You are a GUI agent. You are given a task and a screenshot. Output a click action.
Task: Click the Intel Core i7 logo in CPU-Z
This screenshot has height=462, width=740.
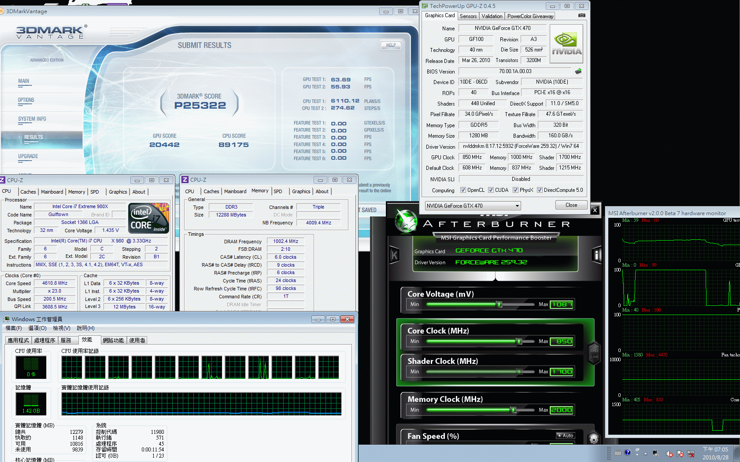click(x=149, y=218)
